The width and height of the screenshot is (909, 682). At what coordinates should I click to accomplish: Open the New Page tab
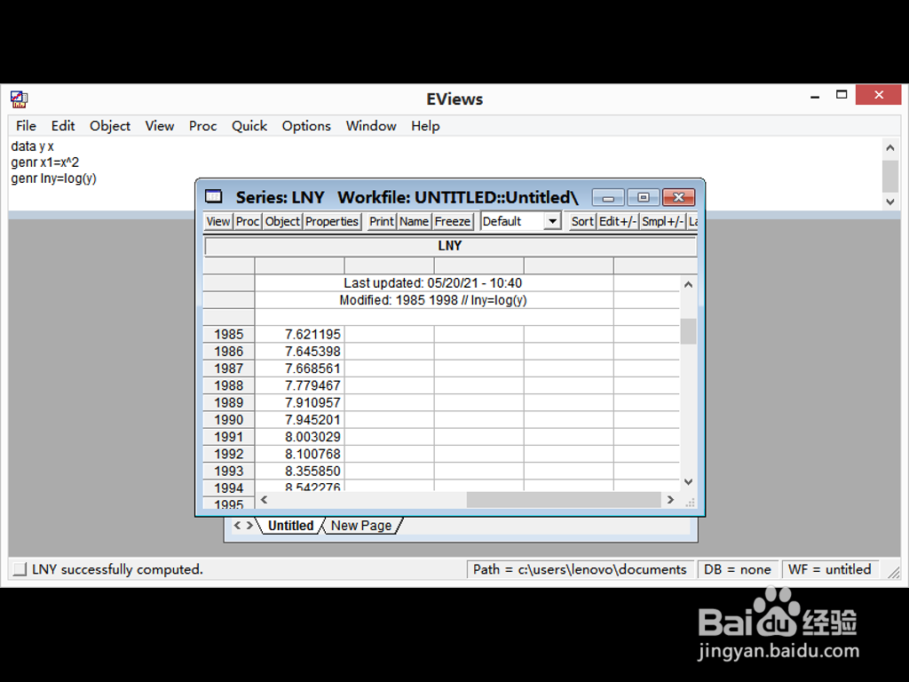click(361, 526)
